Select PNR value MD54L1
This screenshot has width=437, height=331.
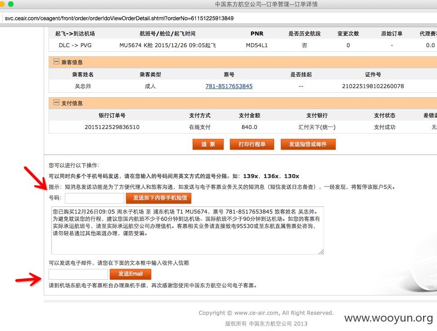[x=257, y=45]
